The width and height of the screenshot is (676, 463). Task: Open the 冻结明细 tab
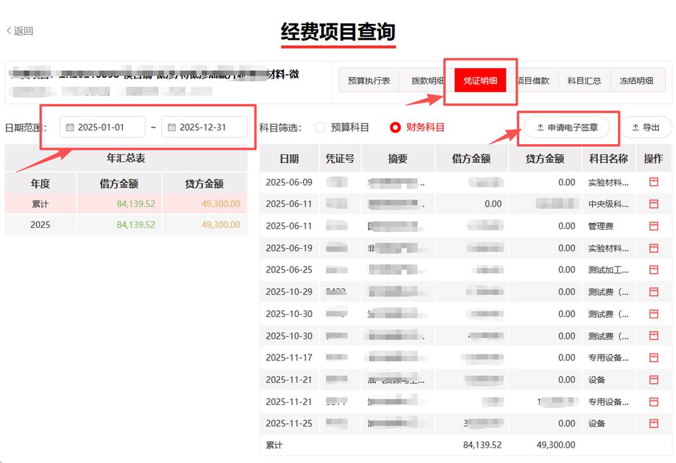636,81
